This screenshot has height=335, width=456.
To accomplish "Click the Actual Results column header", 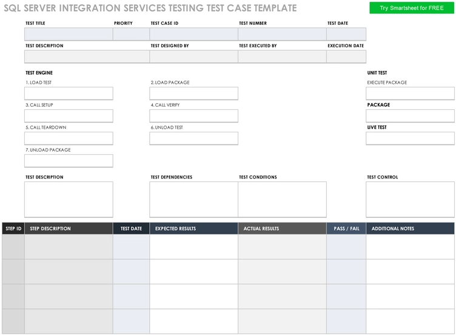I will coord(282,228).
